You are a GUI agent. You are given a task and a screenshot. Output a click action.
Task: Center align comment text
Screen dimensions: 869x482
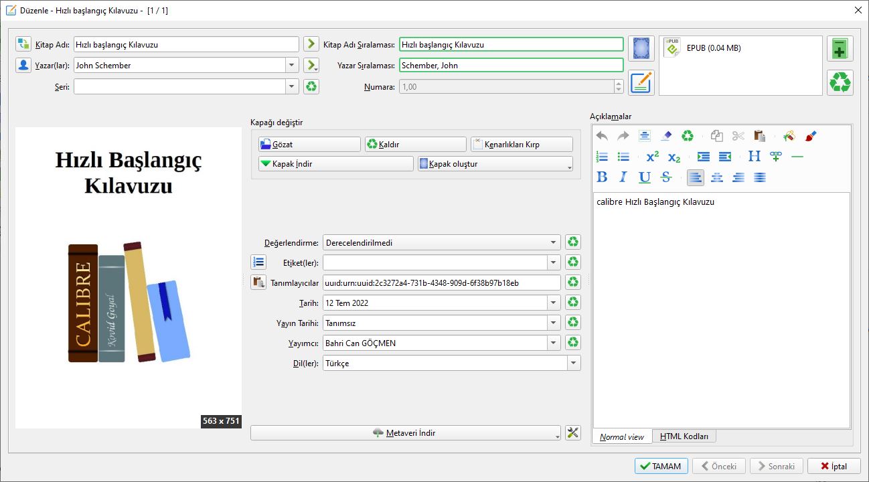pyautogui.click(x=716, y=177)
